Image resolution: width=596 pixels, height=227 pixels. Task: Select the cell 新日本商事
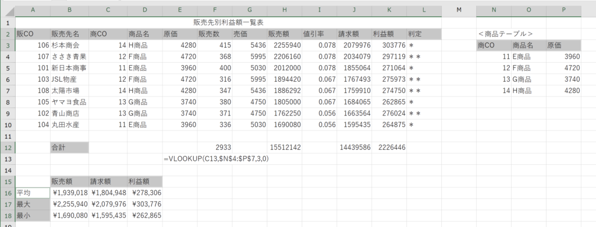[70, 68]
